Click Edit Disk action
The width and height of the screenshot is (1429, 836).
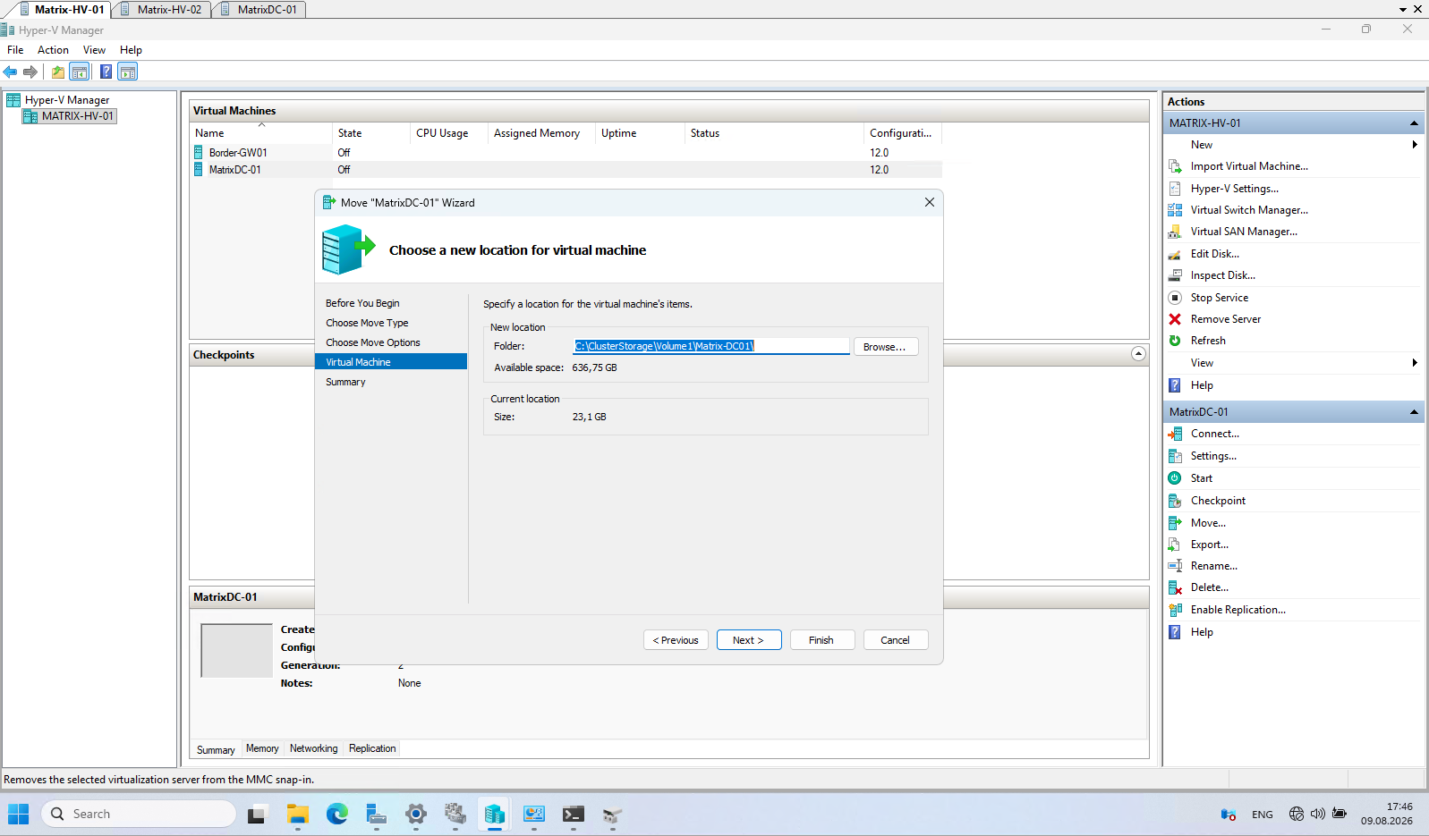point(1214,254)
